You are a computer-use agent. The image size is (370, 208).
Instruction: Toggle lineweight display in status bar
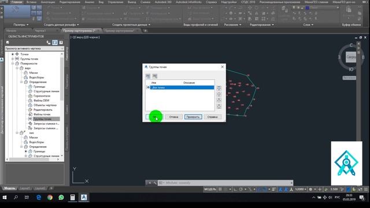tap(273, 189)
